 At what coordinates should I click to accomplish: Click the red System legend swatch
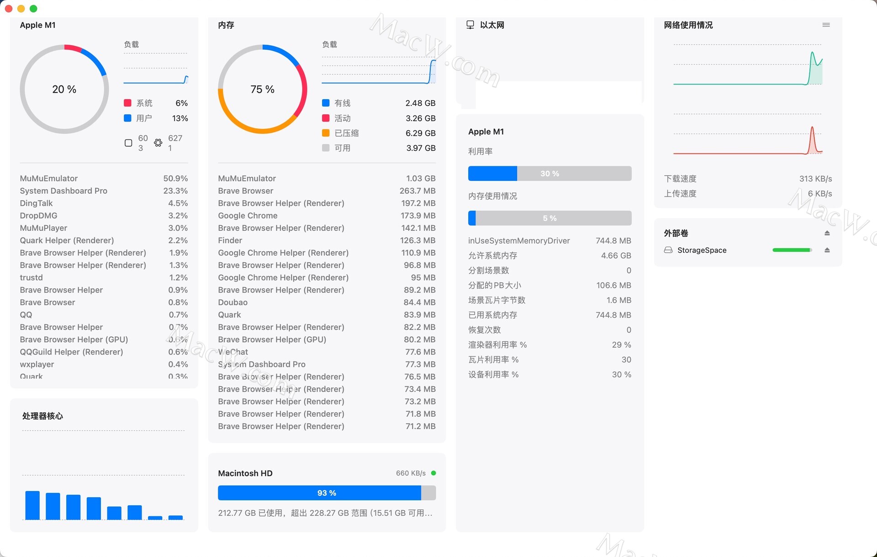(x=127, y=103)
